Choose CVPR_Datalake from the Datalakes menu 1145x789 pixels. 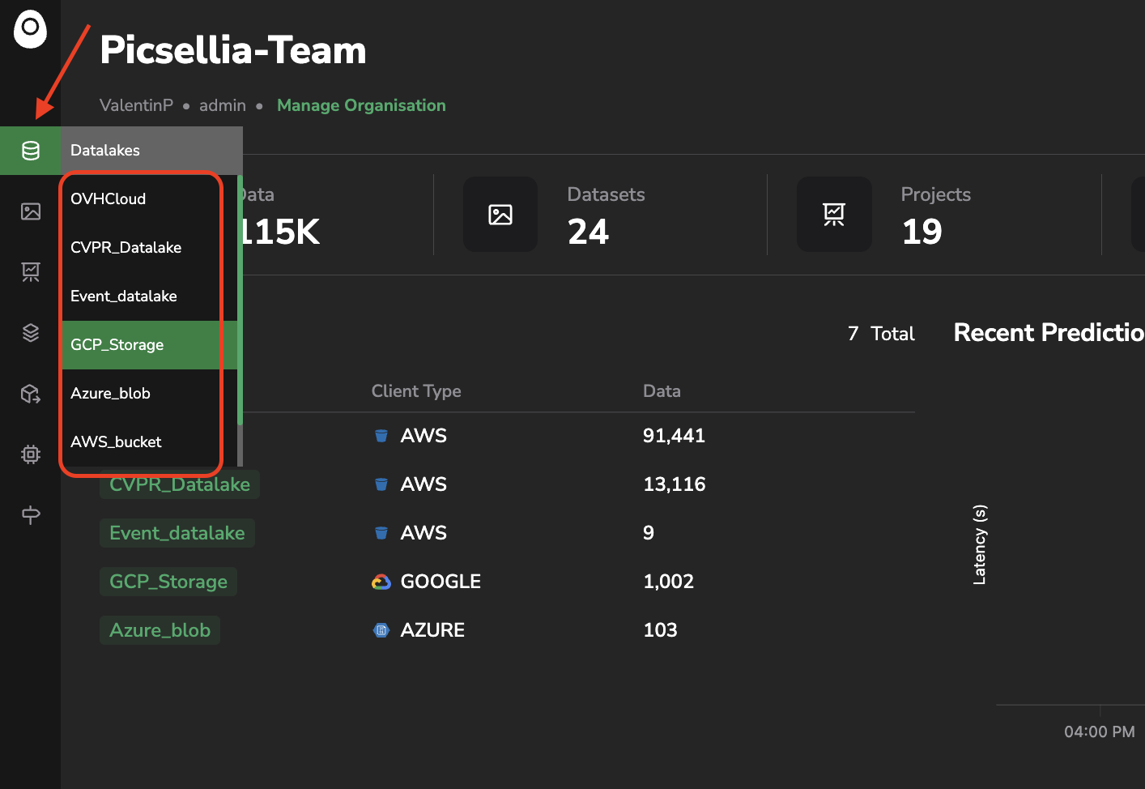(x=150, y=248)
